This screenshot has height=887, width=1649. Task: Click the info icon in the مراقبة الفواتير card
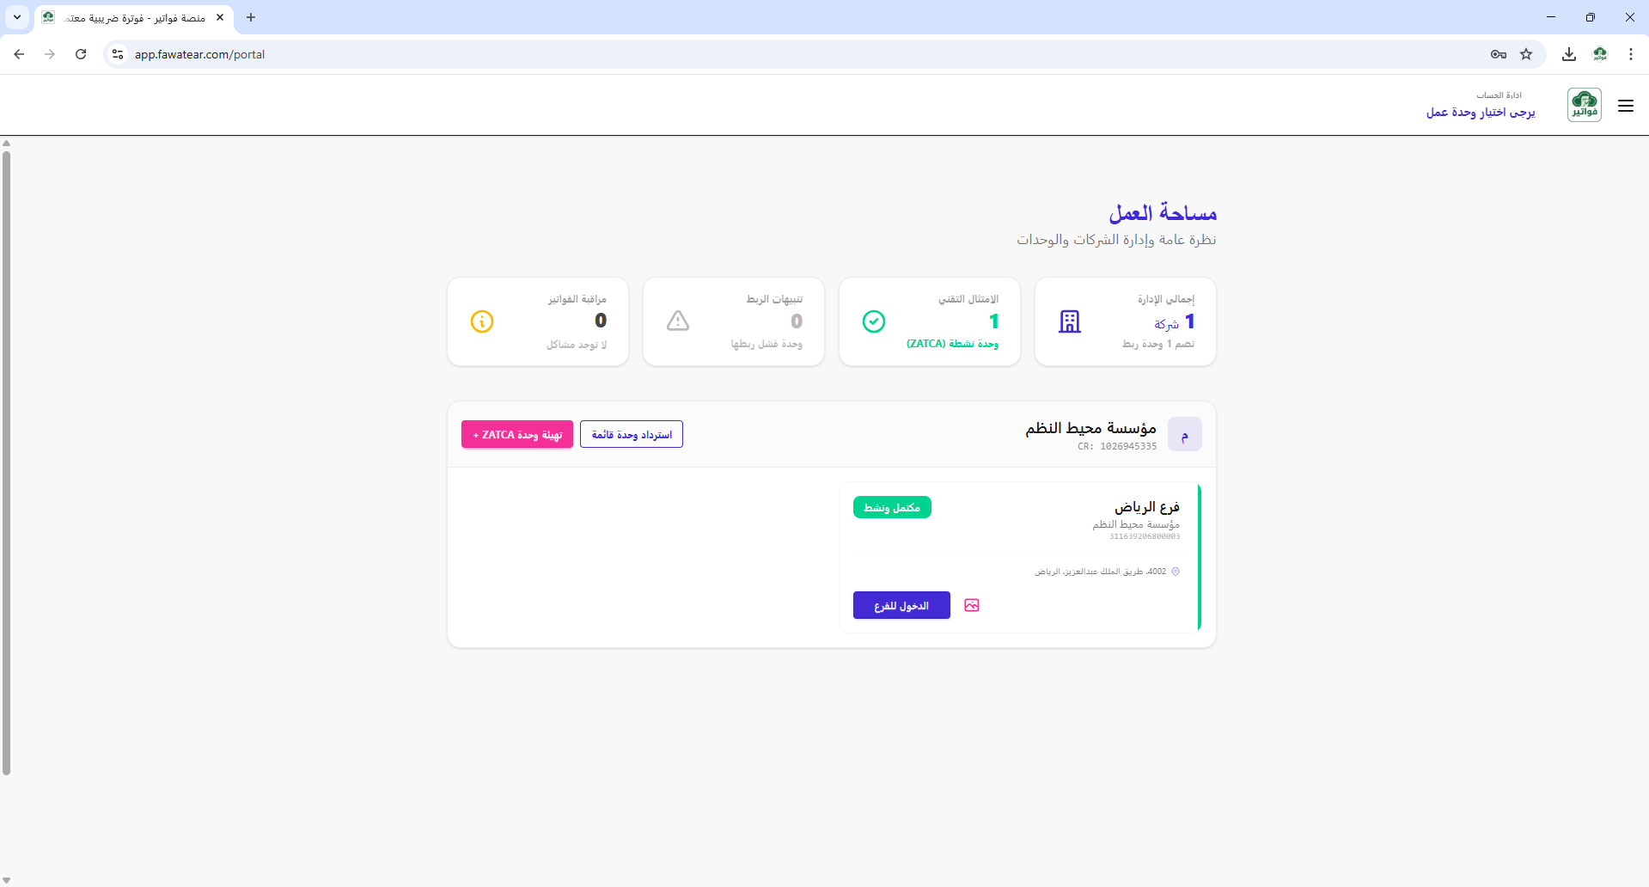[482, 321]
